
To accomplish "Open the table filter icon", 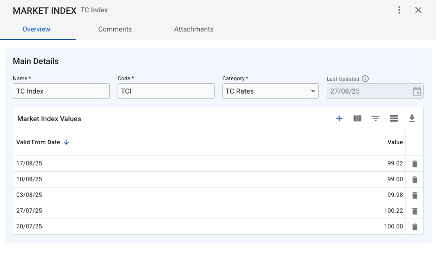I will coord(375,119).
